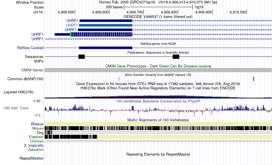The width and height of the screenshot is (272, 165).
Task: Click the blue dbSNP variant tick mark
Action: click(119, 79)
